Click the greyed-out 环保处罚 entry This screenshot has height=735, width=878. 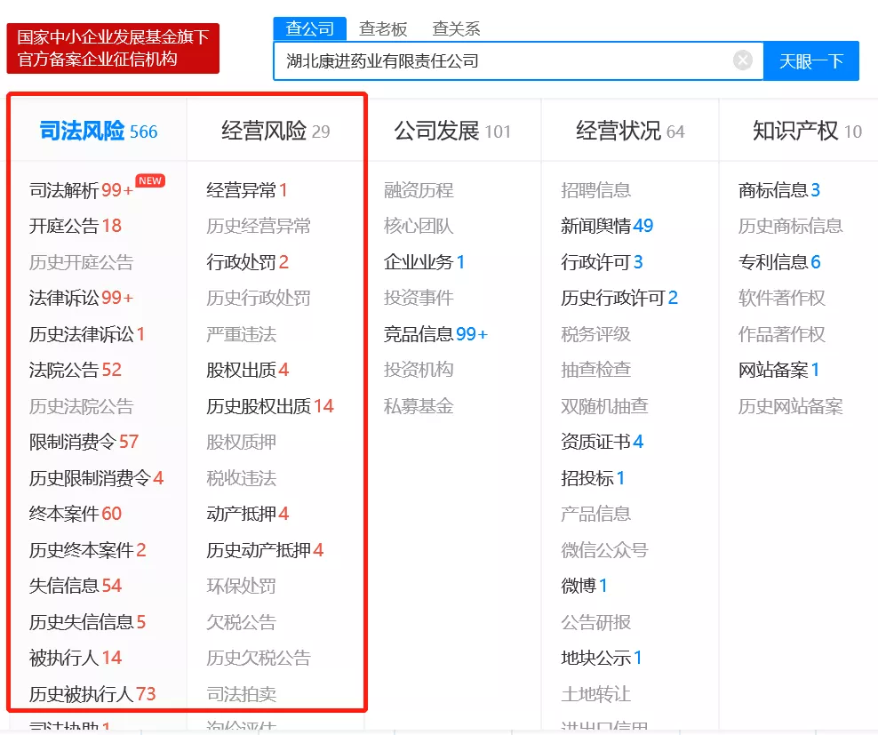242,586
